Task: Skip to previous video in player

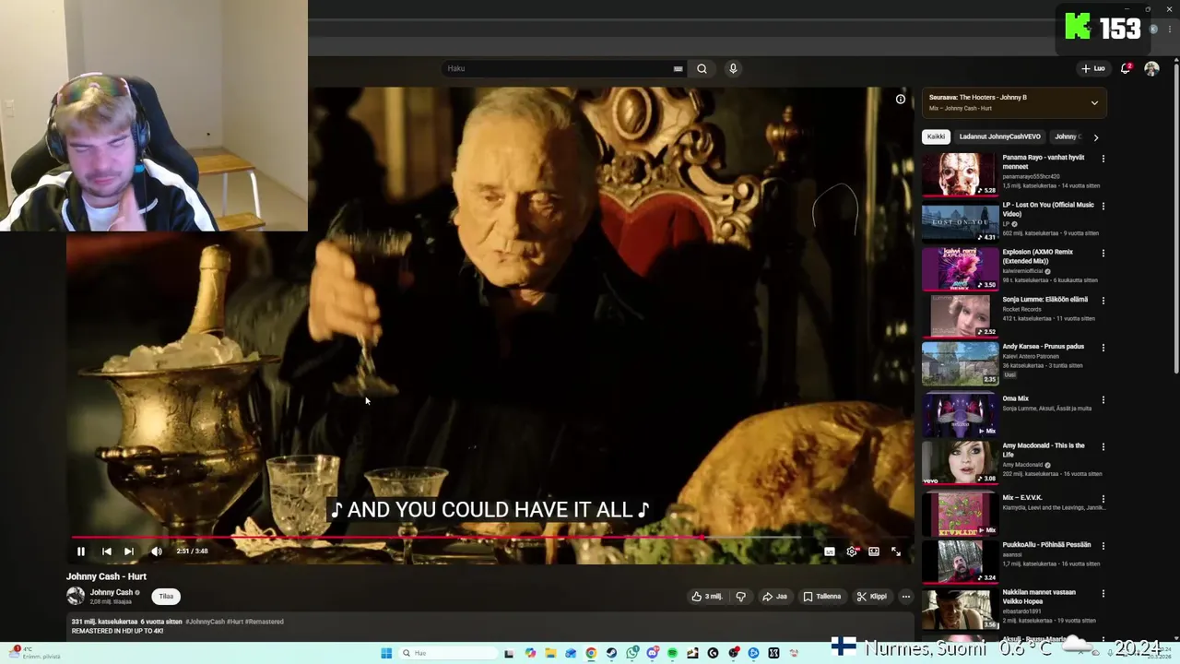Action: [107, 551]
